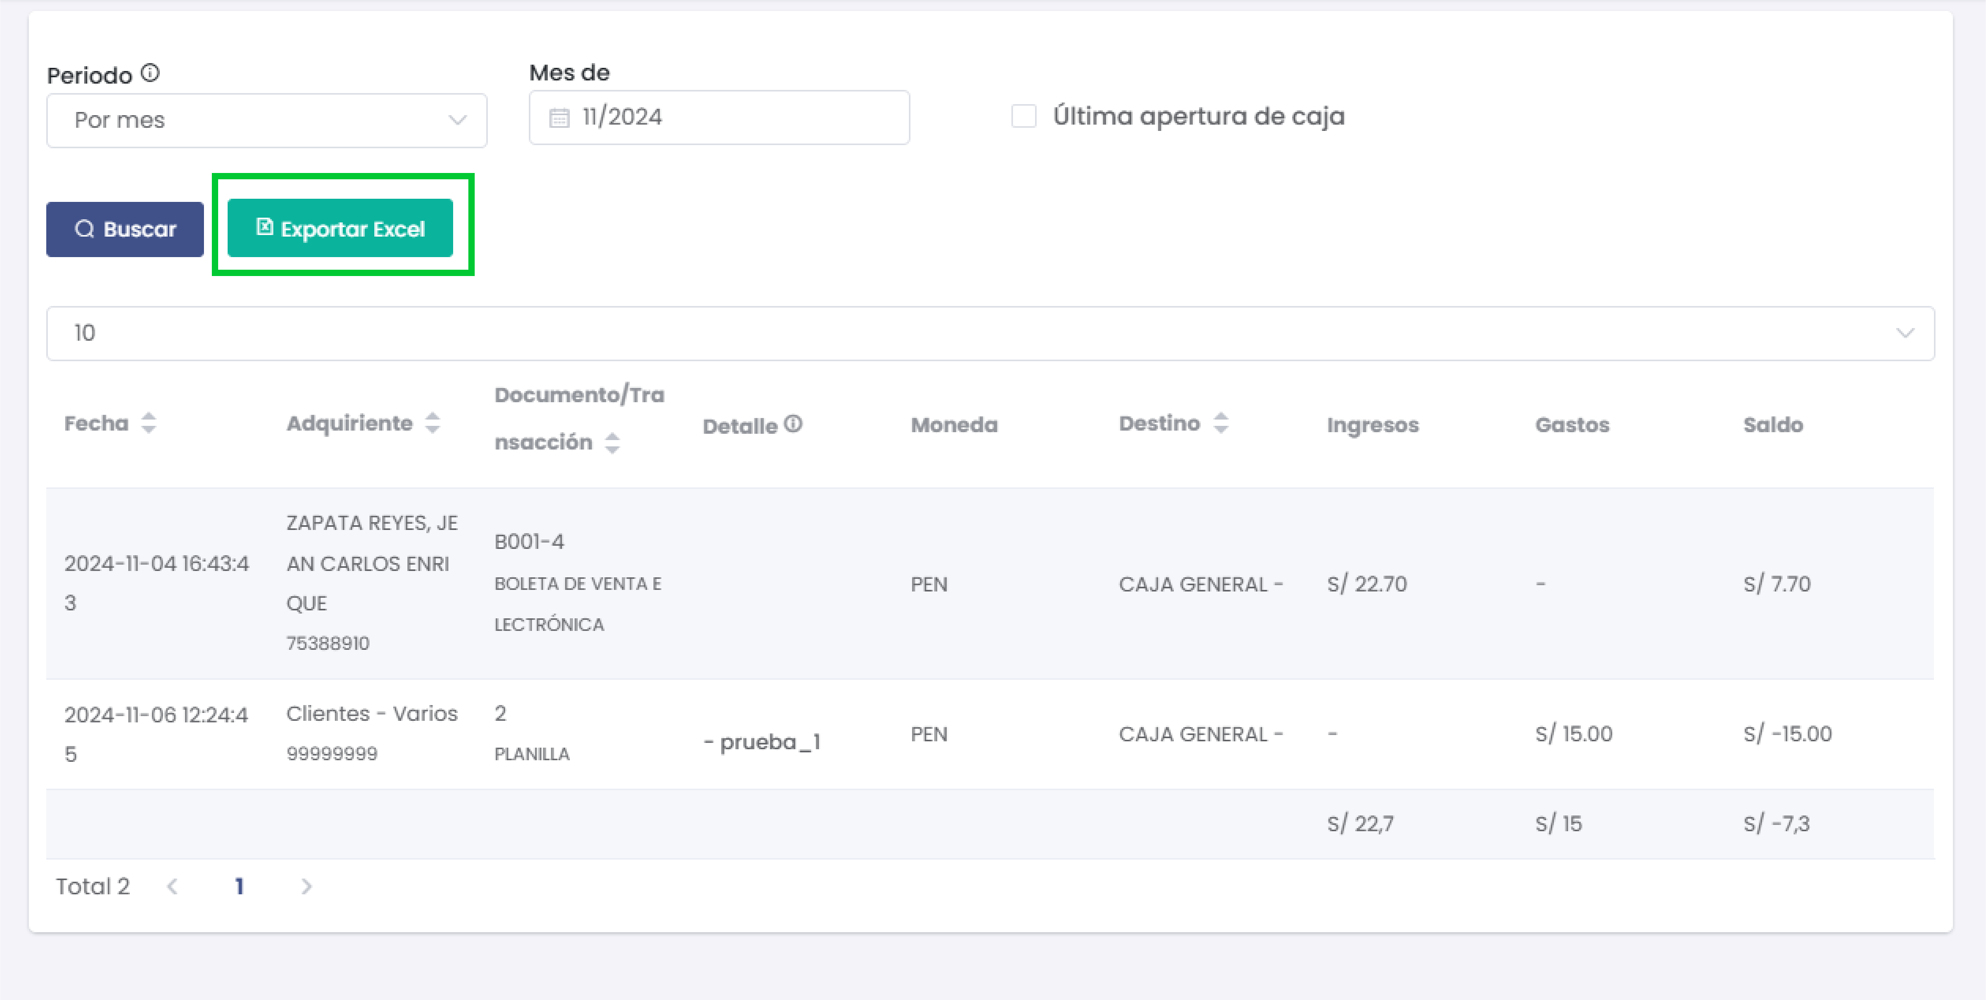Sort table by Fecha column arrows
Viewport: 1986px width, 1000px height.
[149, 423]
